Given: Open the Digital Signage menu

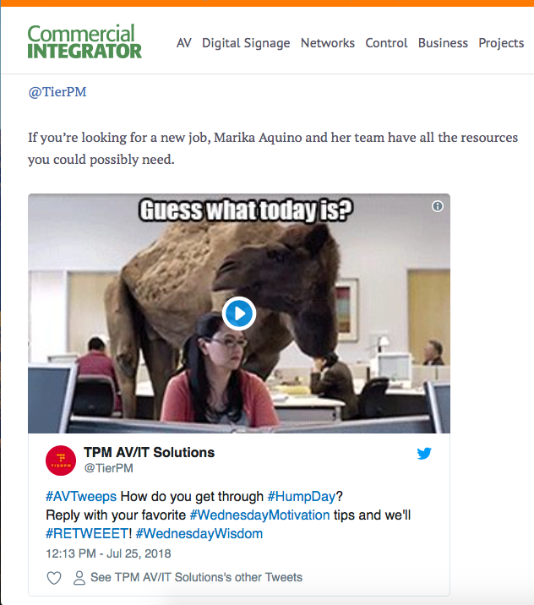Looking at the screenshot, I should (x=246, y=43).
